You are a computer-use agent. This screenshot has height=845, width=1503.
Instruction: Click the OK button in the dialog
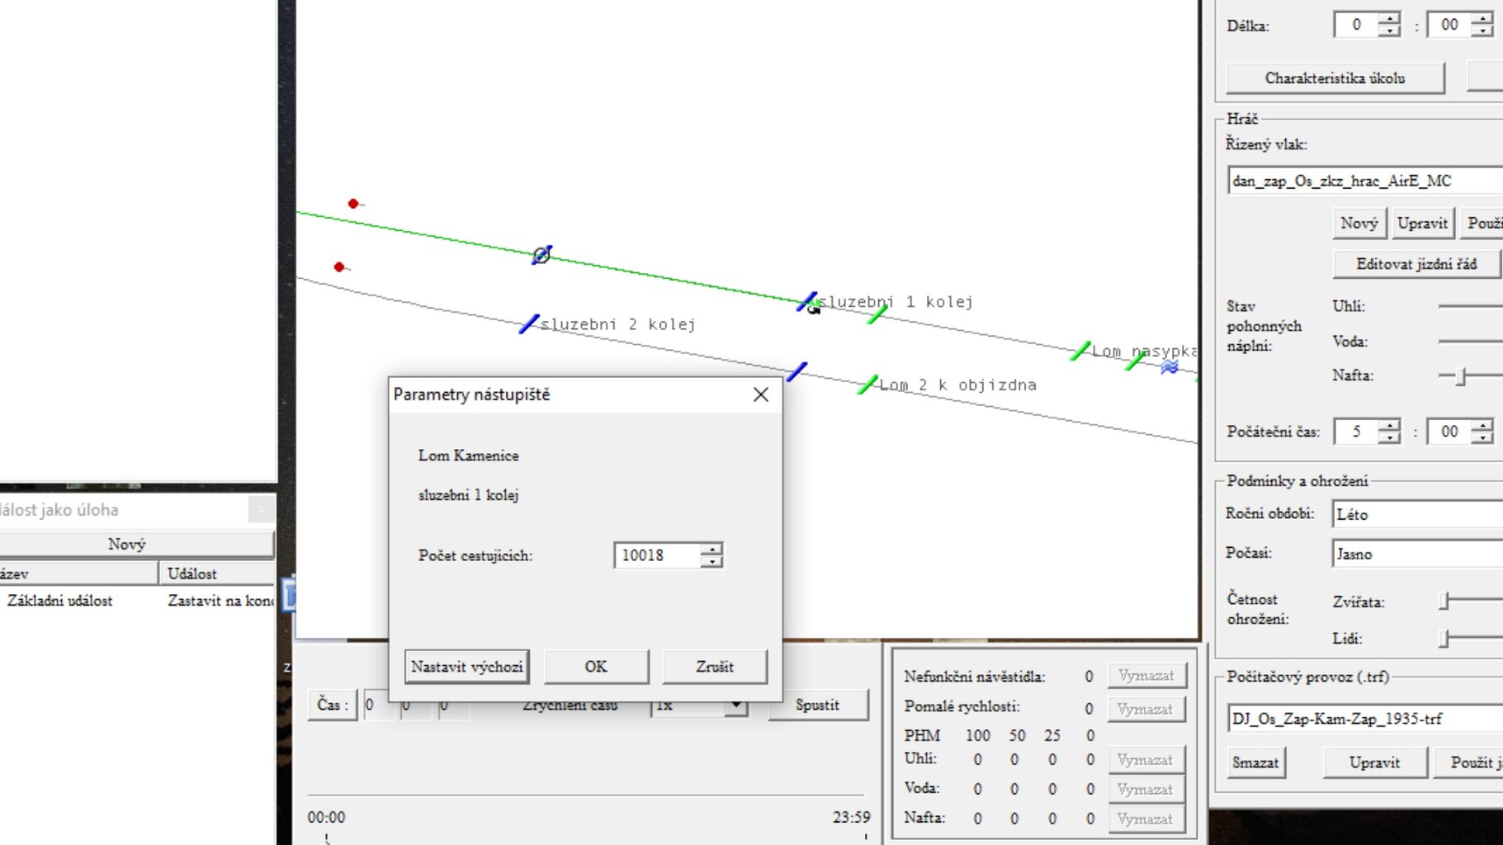click(596, 667)
